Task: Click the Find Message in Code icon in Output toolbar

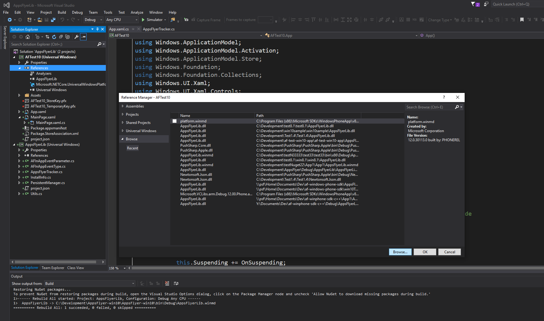Action: pyautogui.click(x=142, y=283)
